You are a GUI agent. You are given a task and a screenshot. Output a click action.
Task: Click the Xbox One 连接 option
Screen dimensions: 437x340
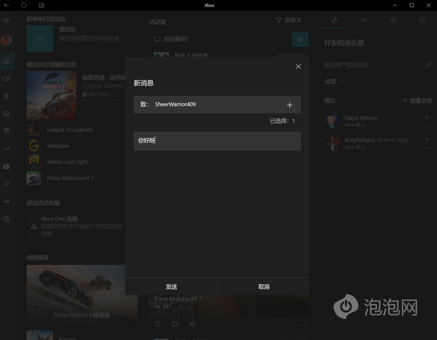pos(77,226)
